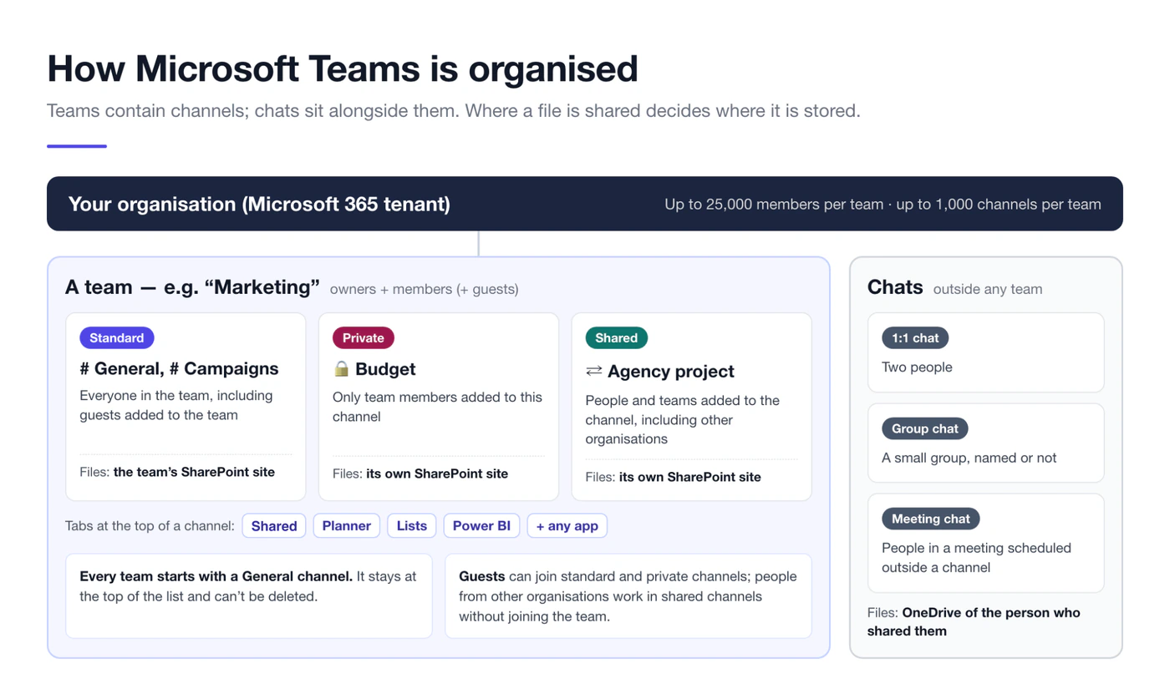Open the Shared tab chip
Image resolution: width=1170 pixels, height=699 pixels.
[274, 525]
